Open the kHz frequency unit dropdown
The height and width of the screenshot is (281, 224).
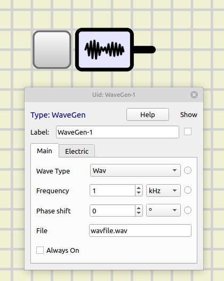click(x=163, y=191)
